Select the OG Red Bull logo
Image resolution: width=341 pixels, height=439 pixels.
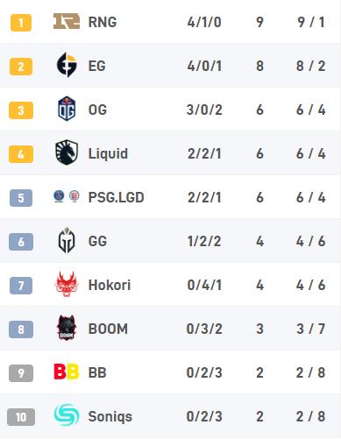67,109
